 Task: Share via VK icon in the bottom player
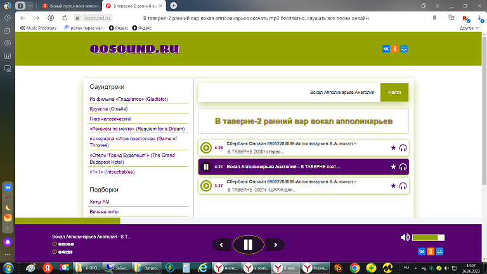tap(422, 251)
